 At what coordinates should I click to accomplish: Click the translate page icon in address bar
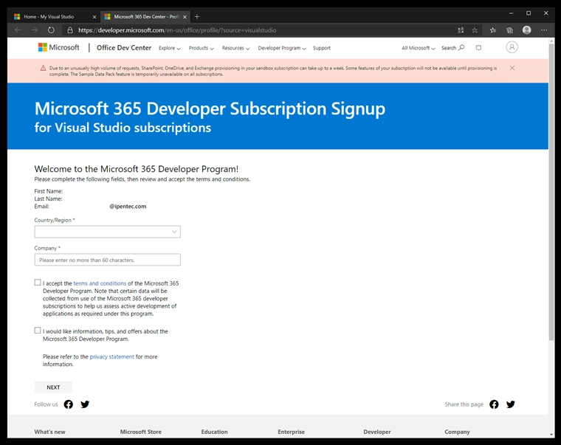(461, 30)
